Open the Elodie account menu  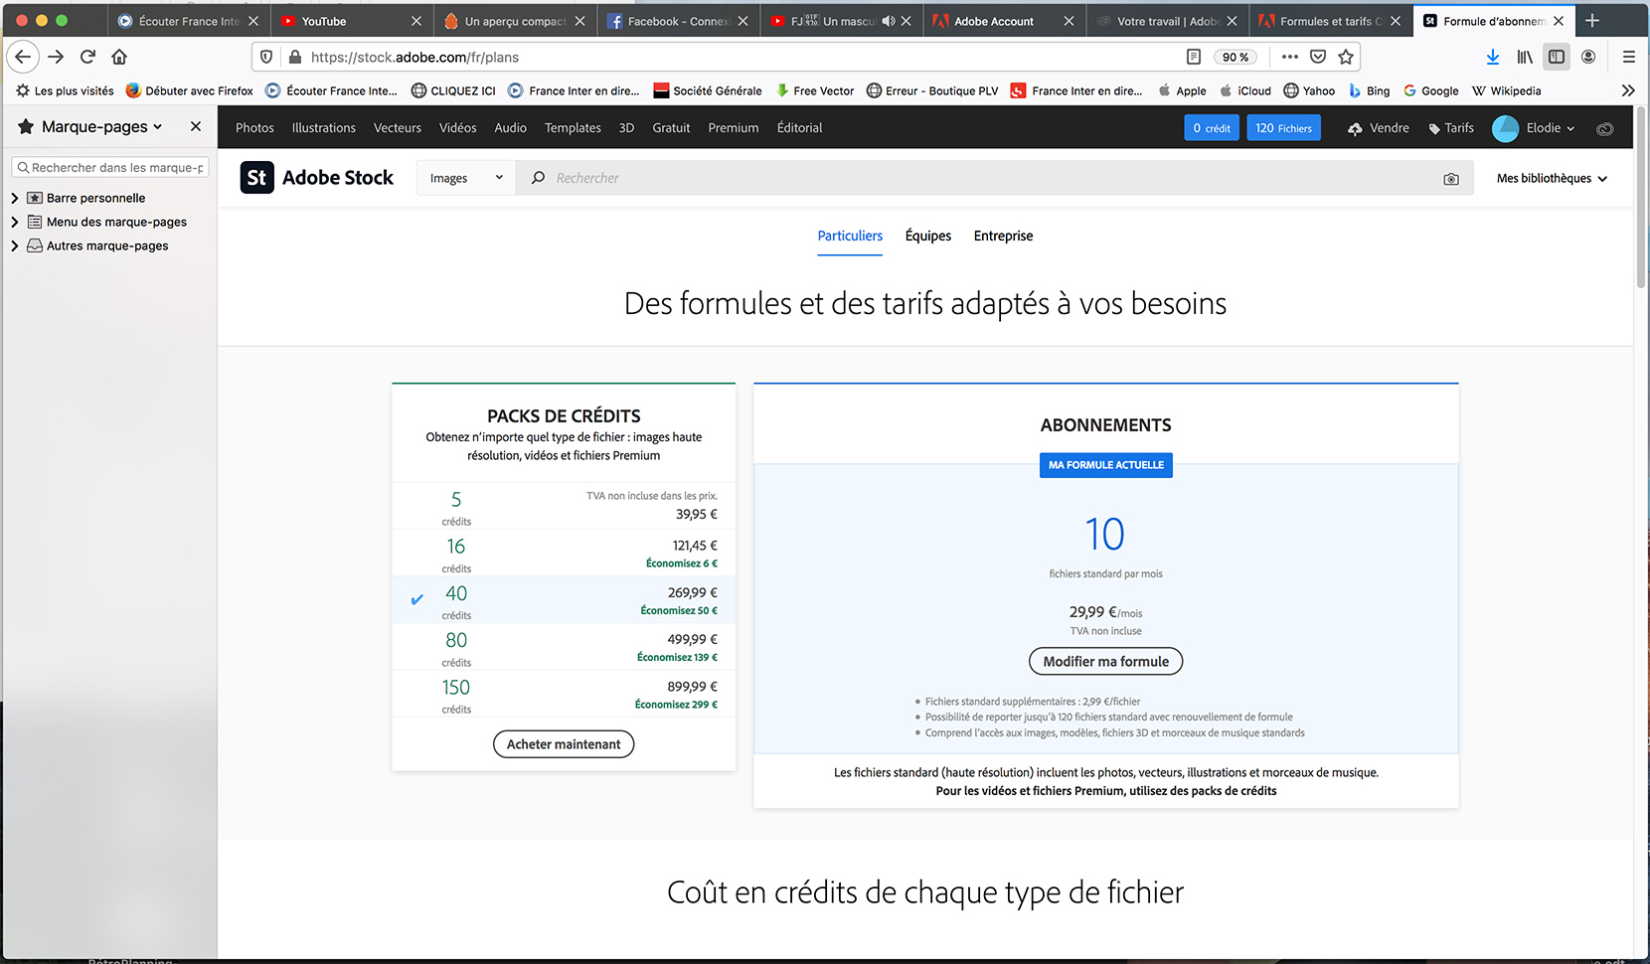[1534, 128]
